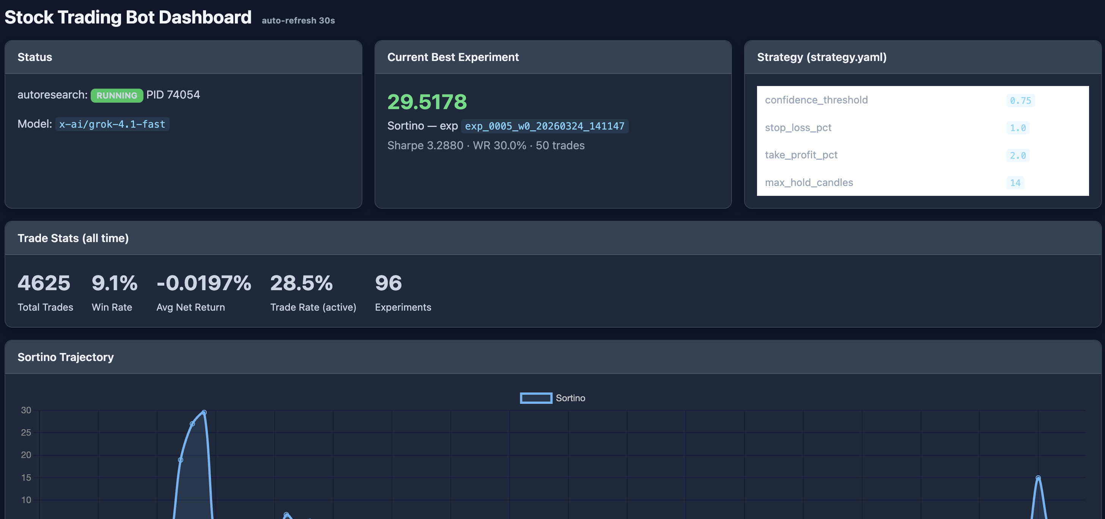Click the y-axis label 15
Viewport: 1105px width, 519px height.
click(x=26, y=477)
